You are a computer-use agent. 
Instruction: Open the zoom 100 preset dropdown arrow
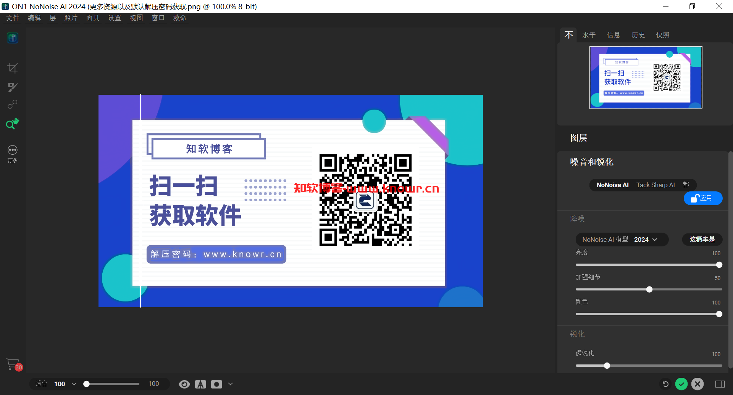pyautogui.click(x=74, y=384)
